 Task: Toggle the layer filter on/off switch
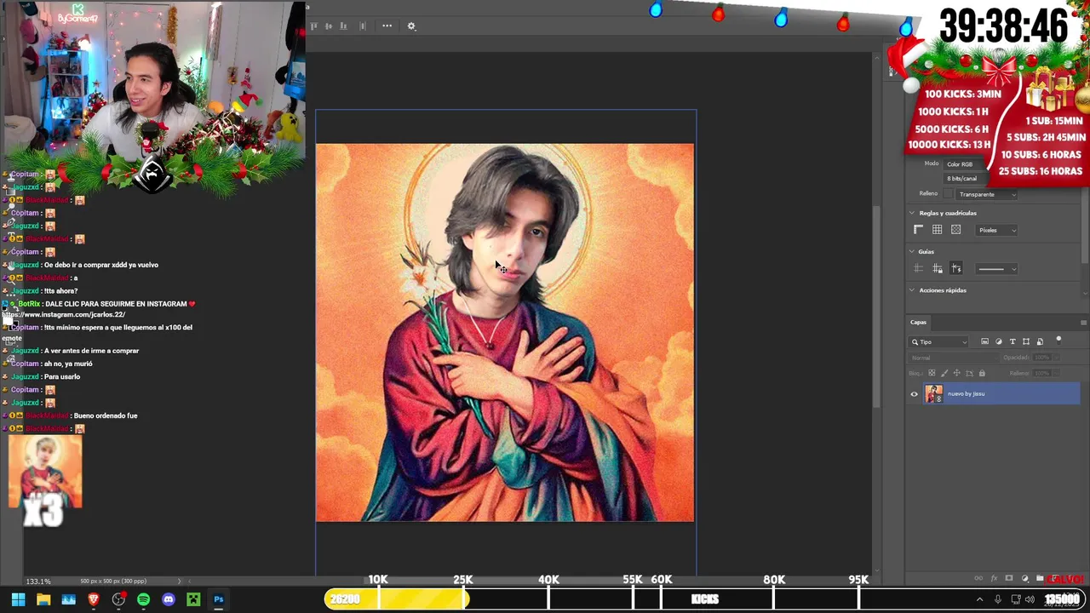point(1058,341)
